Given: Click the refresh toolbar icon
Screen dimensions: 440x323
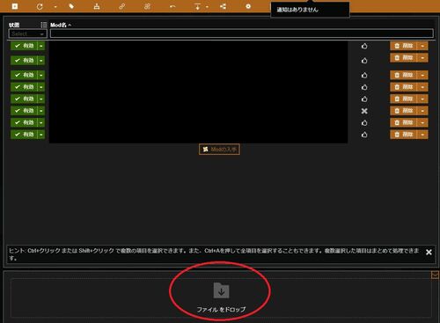Looking at the screenshot, I should [40, 6].
